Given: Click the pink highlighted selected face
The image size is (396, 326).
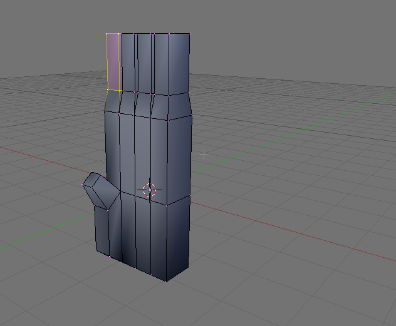Looking at the screenshot, I should point(113,62).
